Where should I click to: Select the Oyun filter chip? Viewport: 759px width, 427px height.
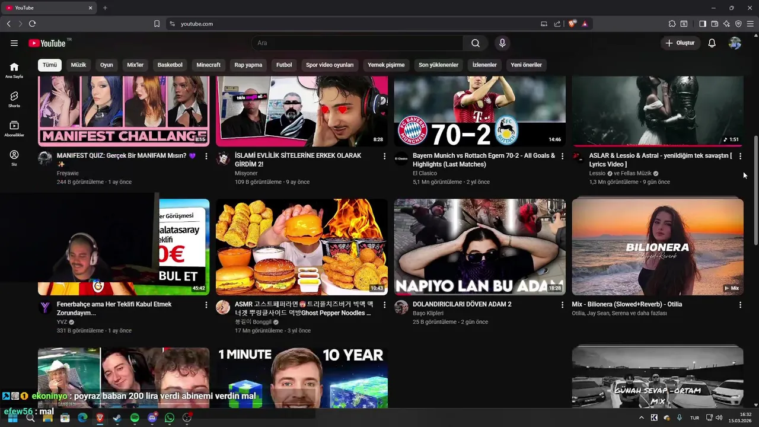[x=107, y=65]
